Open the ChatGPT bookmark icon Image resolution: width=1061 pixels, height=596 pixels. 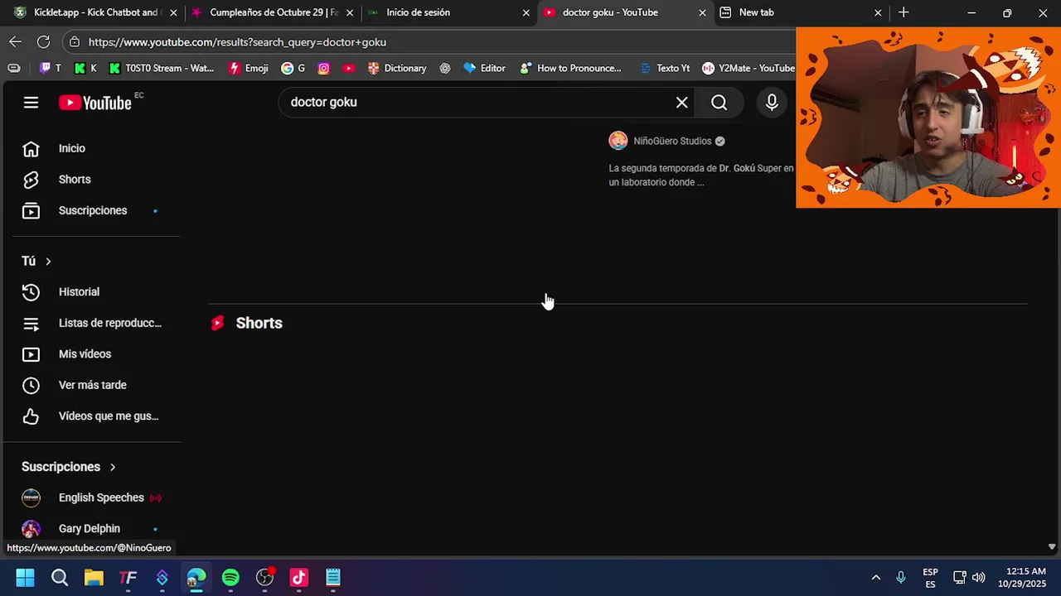(x=445, y=68)
